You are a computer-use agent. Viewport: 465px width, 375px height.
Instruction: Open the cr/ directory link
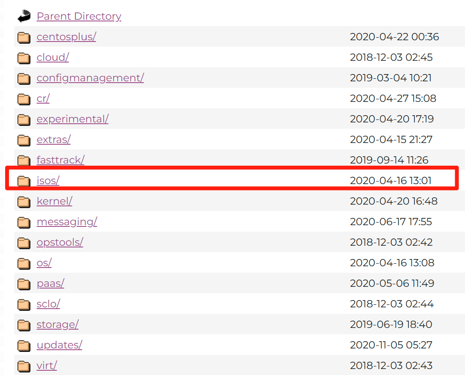pos(43,98)
